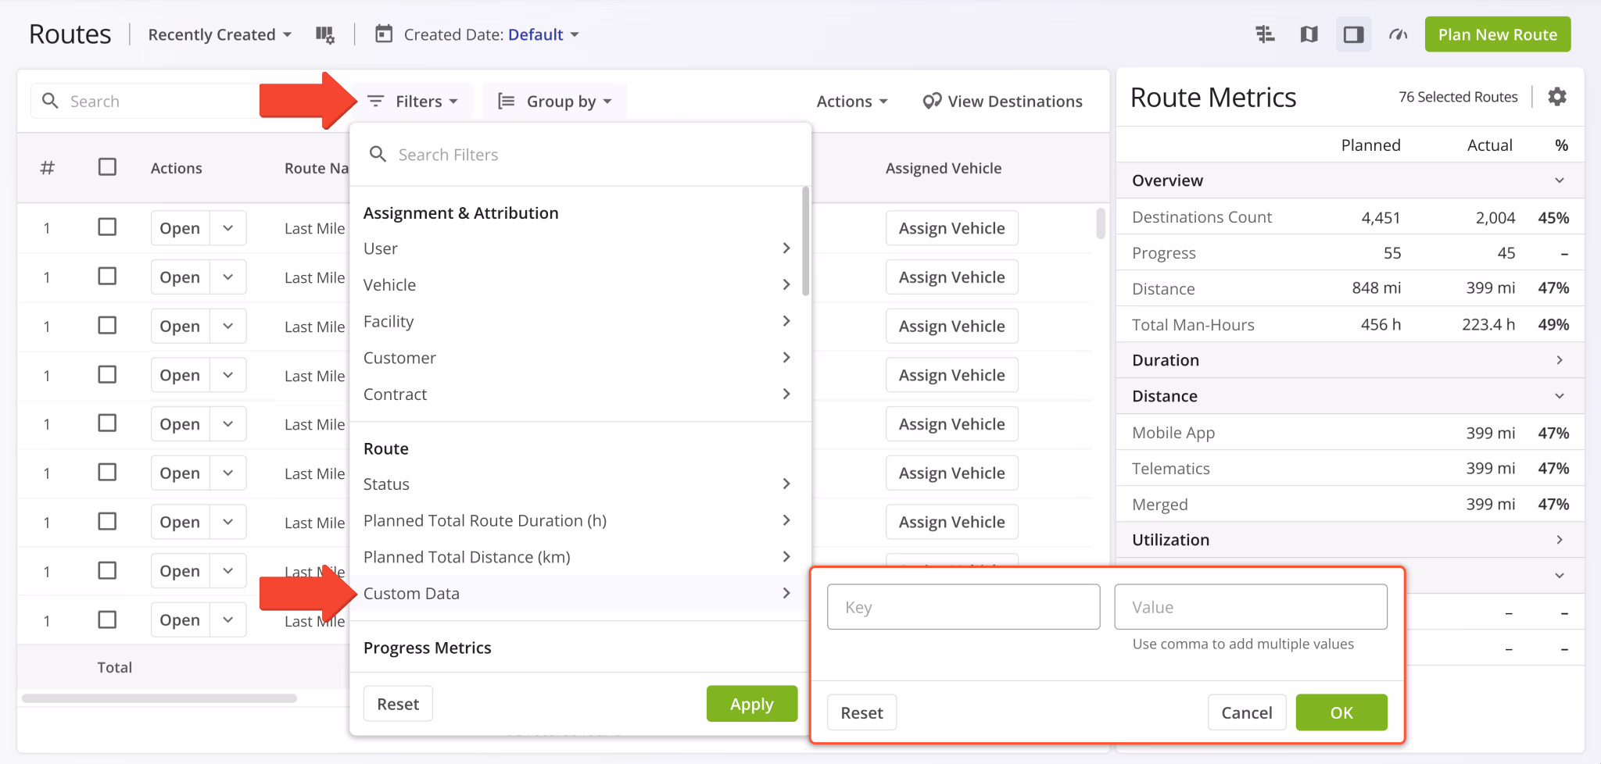Click the Key input field
Screen dimensions: 1601x764
963,607
